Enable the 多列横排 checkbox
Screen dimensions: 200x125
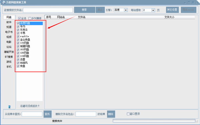click(30, 18)
